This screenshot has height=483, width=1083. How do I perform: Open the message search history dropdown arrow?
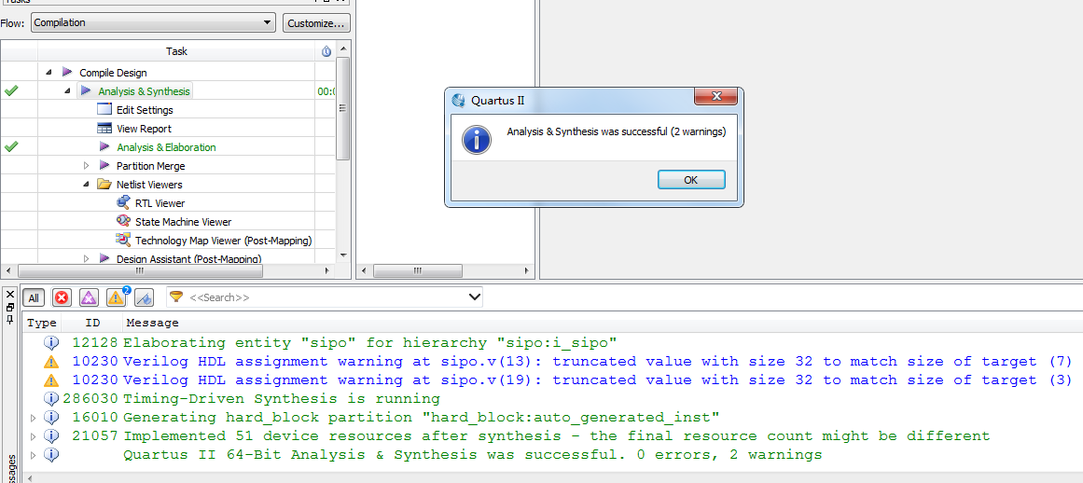click(475, 297)
